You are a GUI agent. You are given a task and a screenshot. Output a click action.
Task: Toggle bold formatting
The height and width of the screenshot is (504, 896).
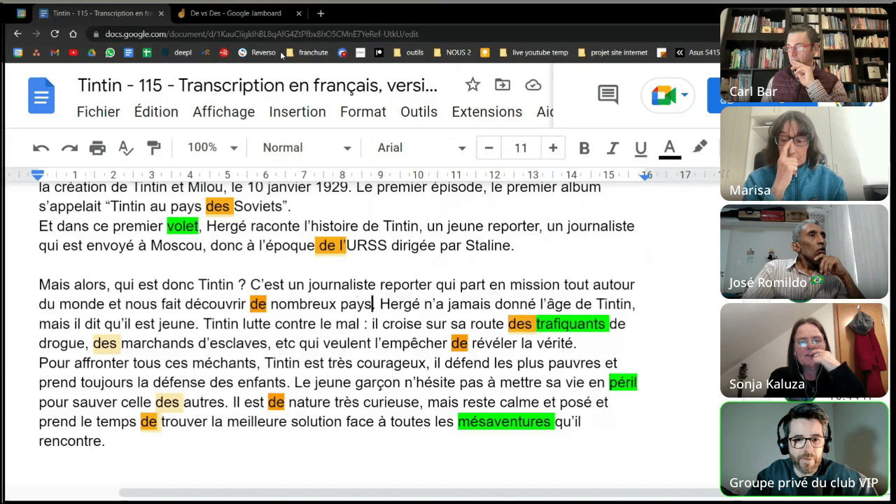584,148
